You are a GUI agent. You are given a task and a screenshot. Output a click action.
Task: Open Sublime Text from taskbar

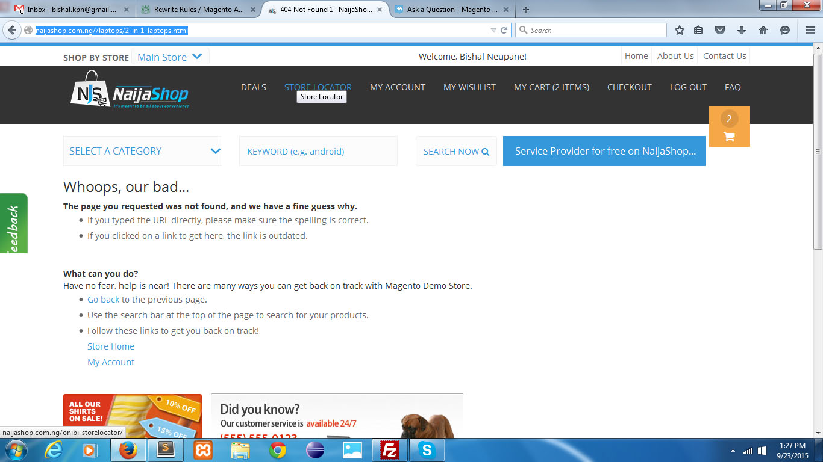[166, 450]
